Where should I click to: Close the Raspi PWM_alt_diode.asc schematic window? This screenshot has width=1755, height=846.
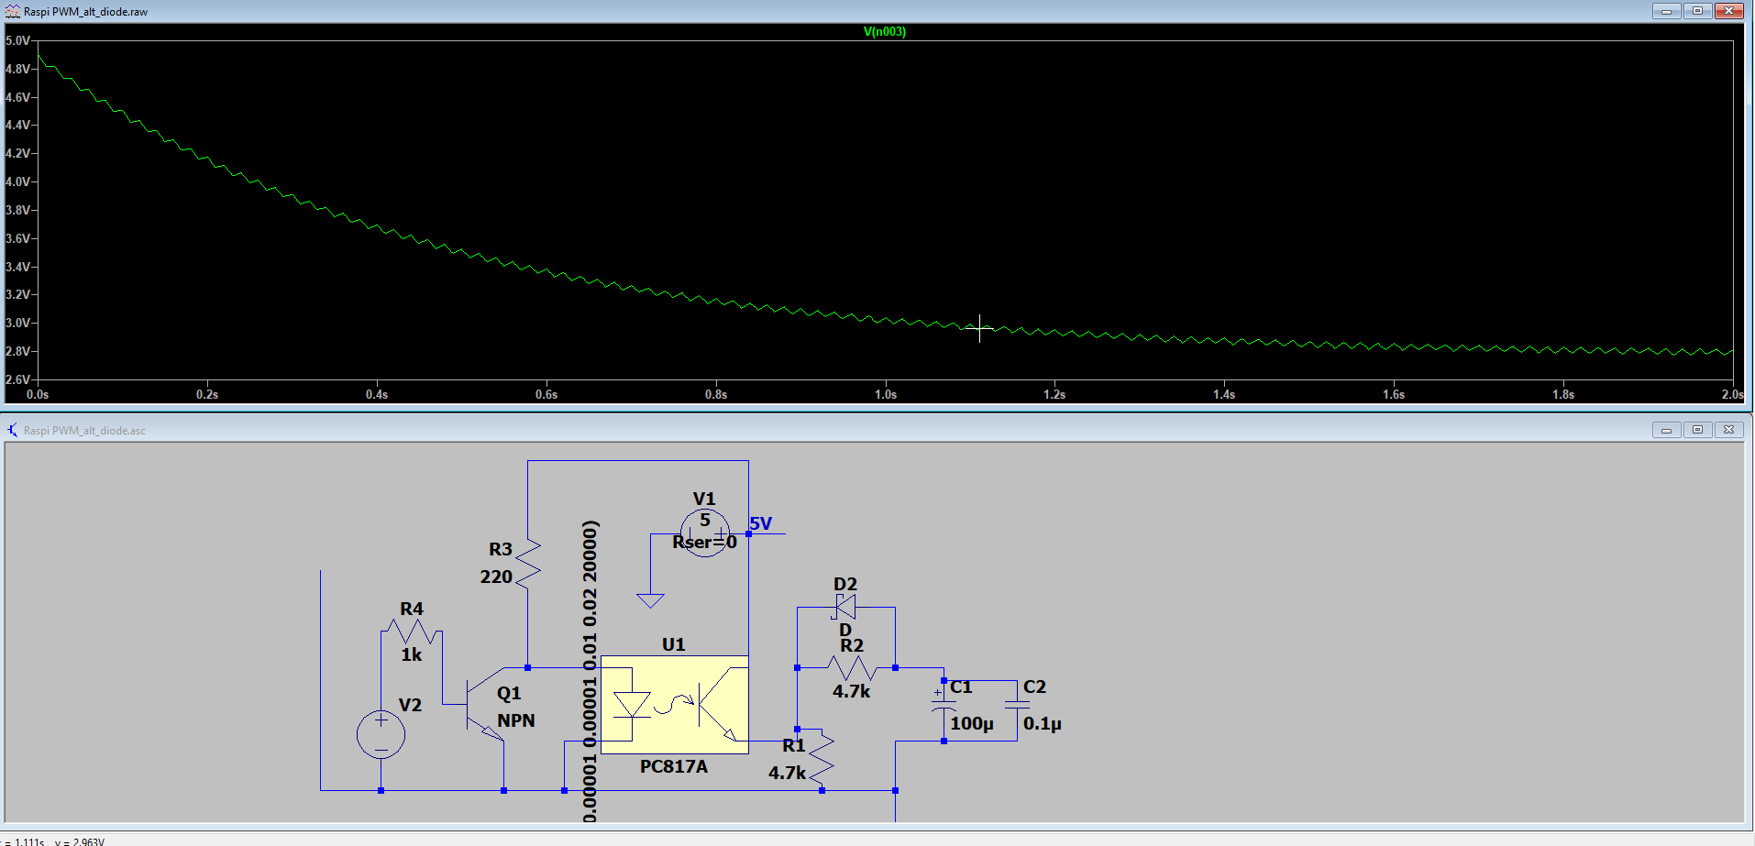coord(1728,430)
